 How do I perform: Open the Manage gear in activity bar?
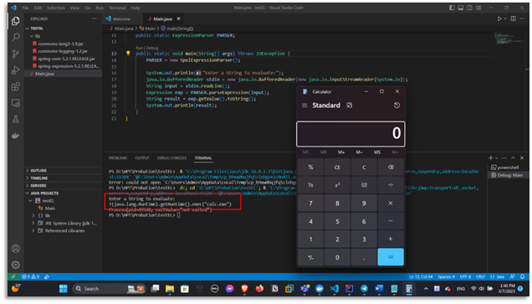(16, 265)
